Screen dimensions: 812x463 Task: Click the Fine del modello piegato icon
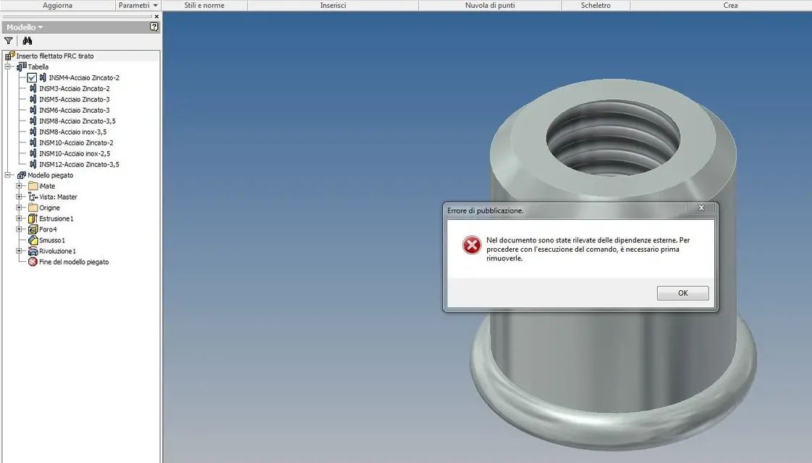tap(33, 262)
